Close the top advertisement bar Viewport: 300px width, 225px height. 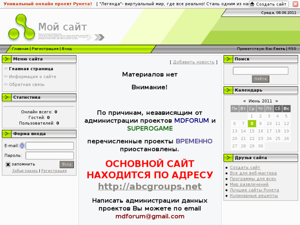[295, 4]
